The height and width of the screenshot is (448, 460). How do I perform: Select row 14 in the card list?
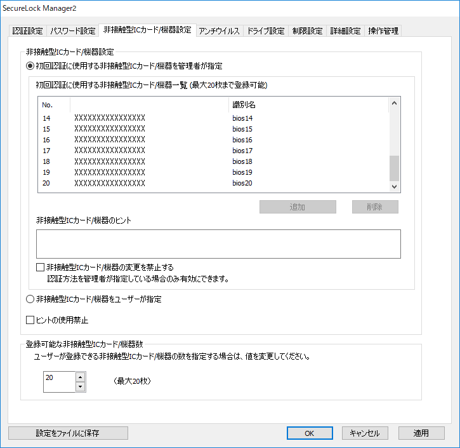pos(214,118)
